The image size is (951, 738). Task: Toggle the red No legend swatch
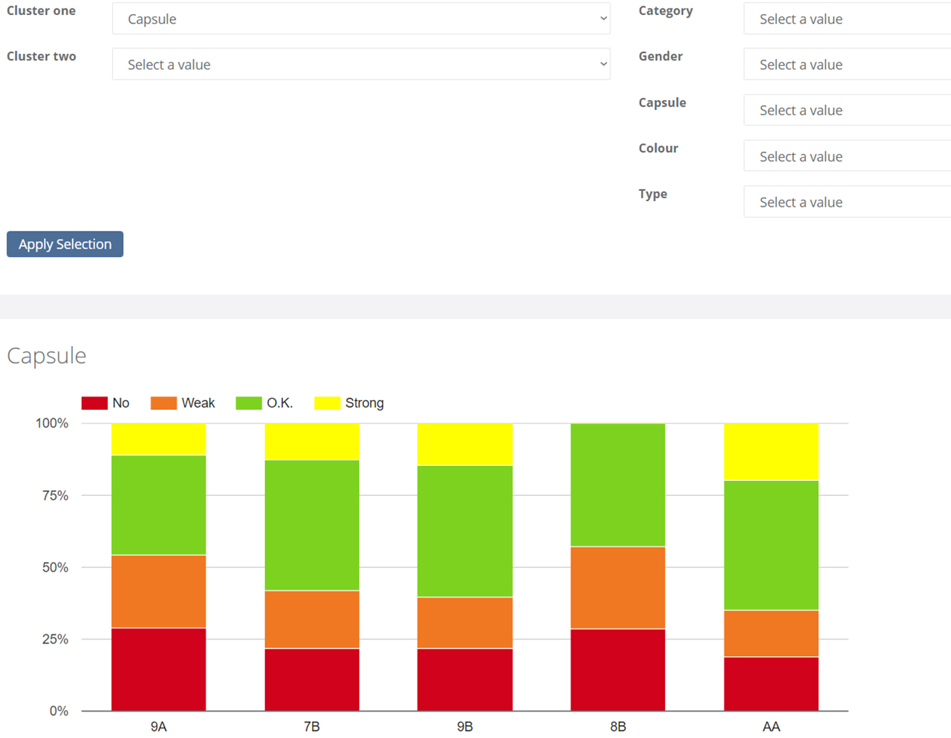coord(95,403)
